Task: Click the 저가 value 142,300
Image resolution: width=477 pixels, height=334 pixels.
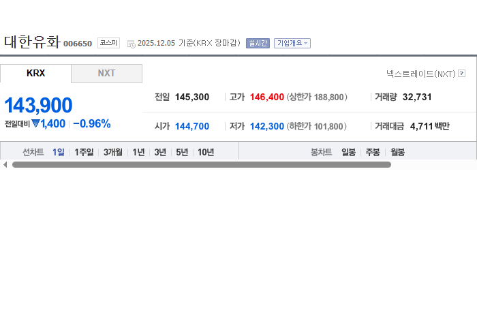Action: pos(267,126)
